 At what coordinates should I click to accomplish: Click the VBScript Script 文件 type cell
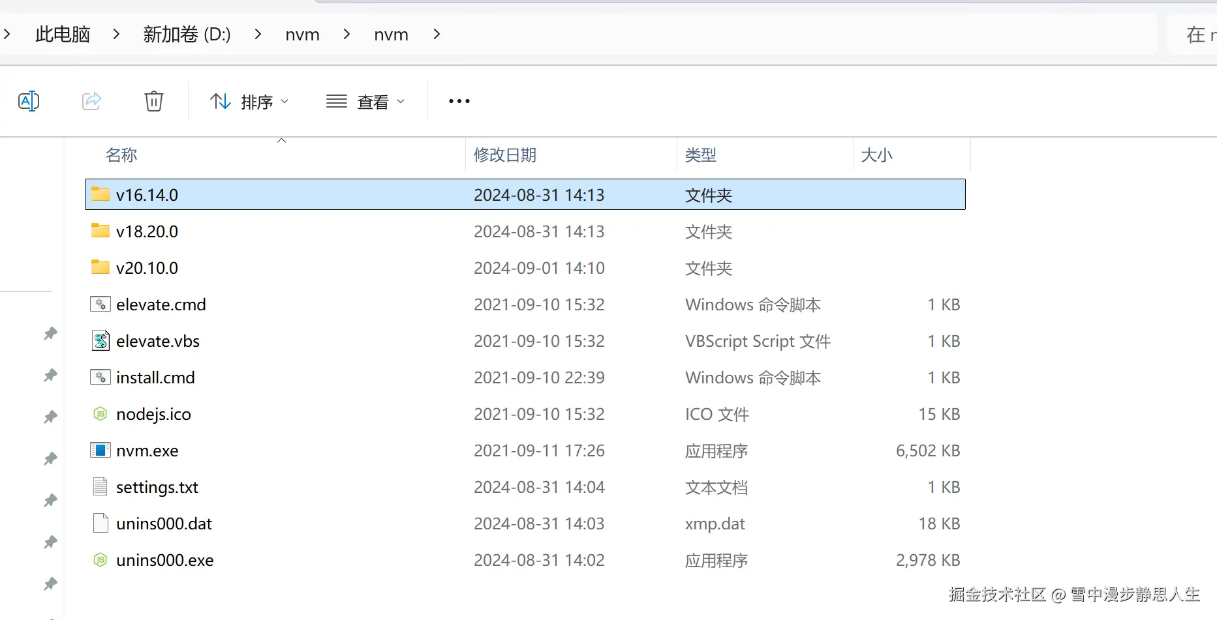point(758,341)
